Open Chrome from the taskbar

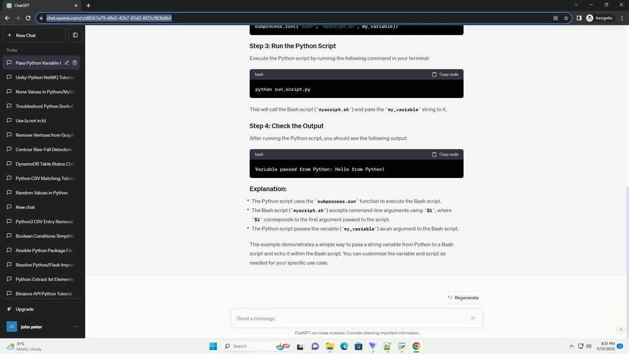(416, 346)
